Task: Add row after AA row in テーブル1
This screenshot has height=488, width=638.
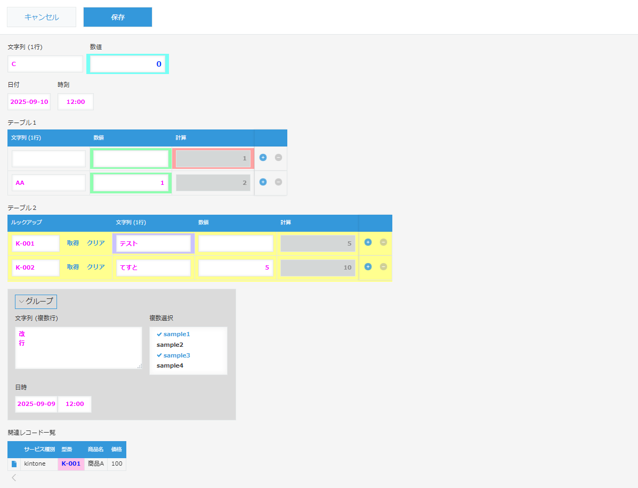Action: [x=263, y=182]
